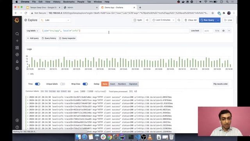Image resolution: width=250 pixels, height=141 pixels.
Task: Open the Grafana home logo
Action: coord(17,20)
